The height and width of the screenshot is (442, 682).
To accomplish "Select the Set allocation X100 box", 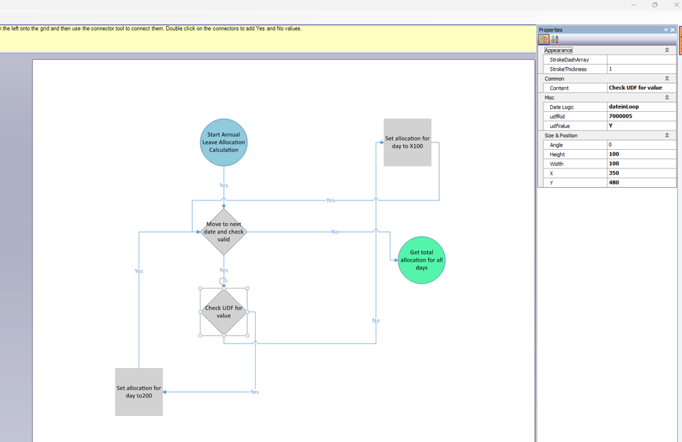I will coord(408,142).
